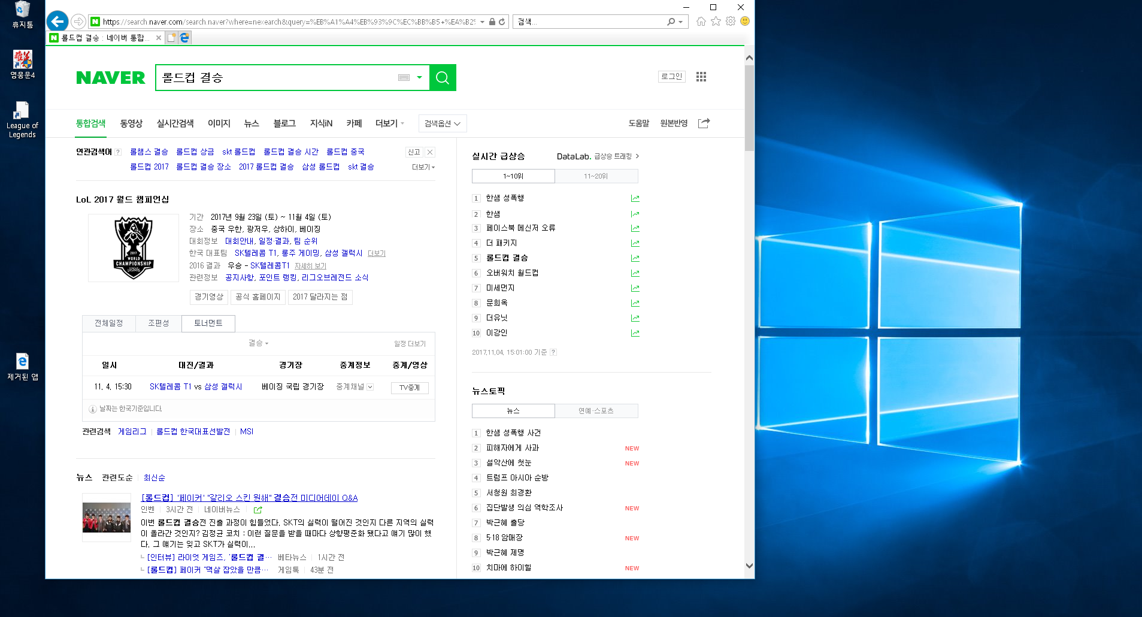
Task: Close the related searches box with X
Action: 430,152
